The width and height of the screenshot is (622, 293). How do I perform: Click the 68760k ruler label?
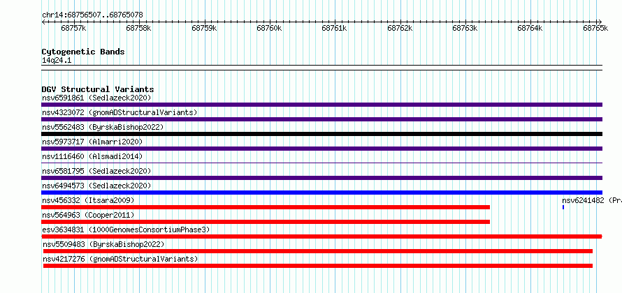[269, 28]
